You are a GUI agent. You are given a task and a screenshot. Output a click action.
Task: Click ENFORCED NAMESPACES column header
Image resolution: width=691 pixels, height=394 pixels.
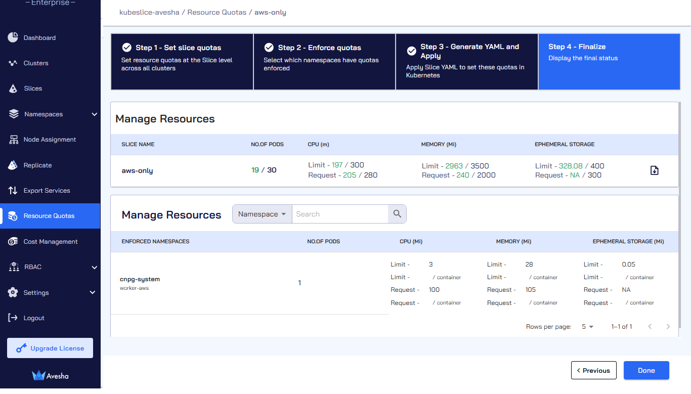click(155, 242)
